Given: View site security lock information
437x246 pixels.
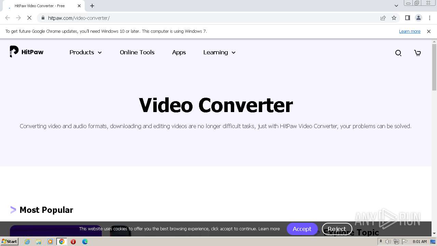Looking at the screenshot, I should pyautogui.click(x=43, y=18).
